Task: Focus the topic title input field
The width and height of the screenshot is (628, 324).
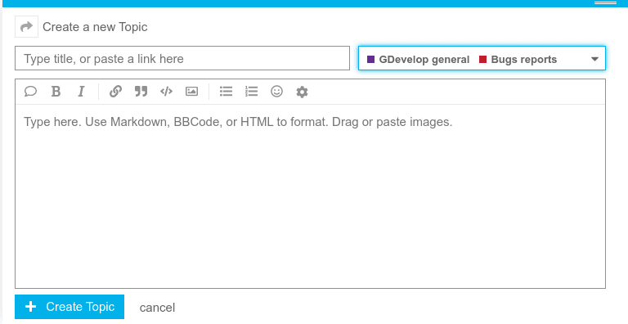Action: tap(182, 59)
